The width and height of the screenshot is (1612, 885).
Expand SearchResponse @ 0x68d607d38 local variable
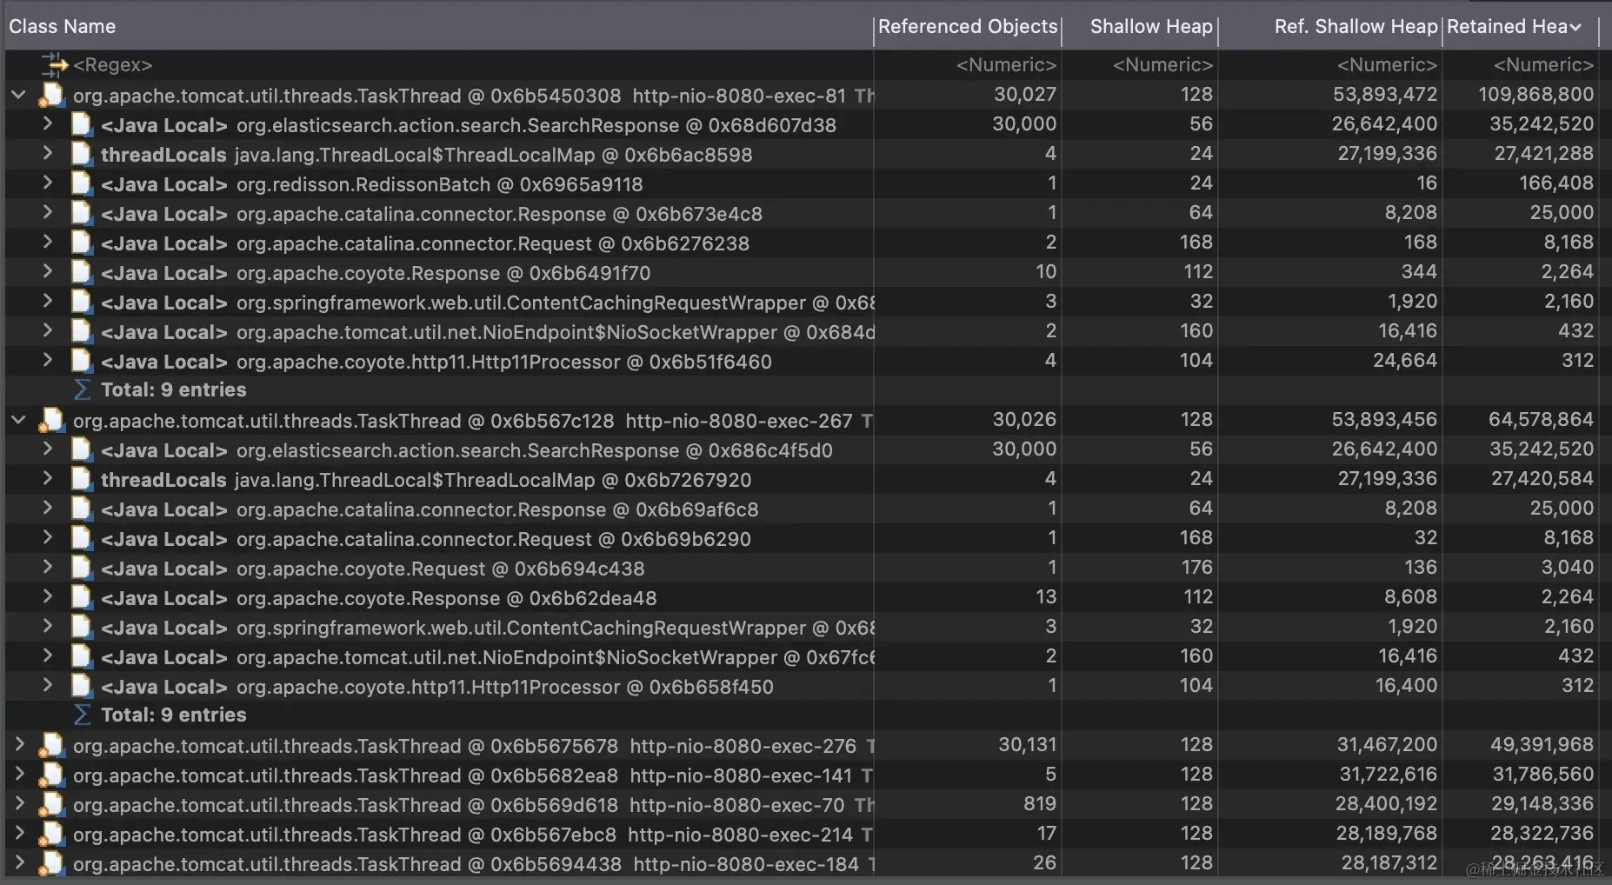pyautogui.click(x=48, y=124)
